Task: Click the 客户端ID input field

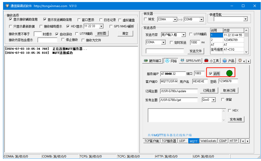Action: click(169, 81)
